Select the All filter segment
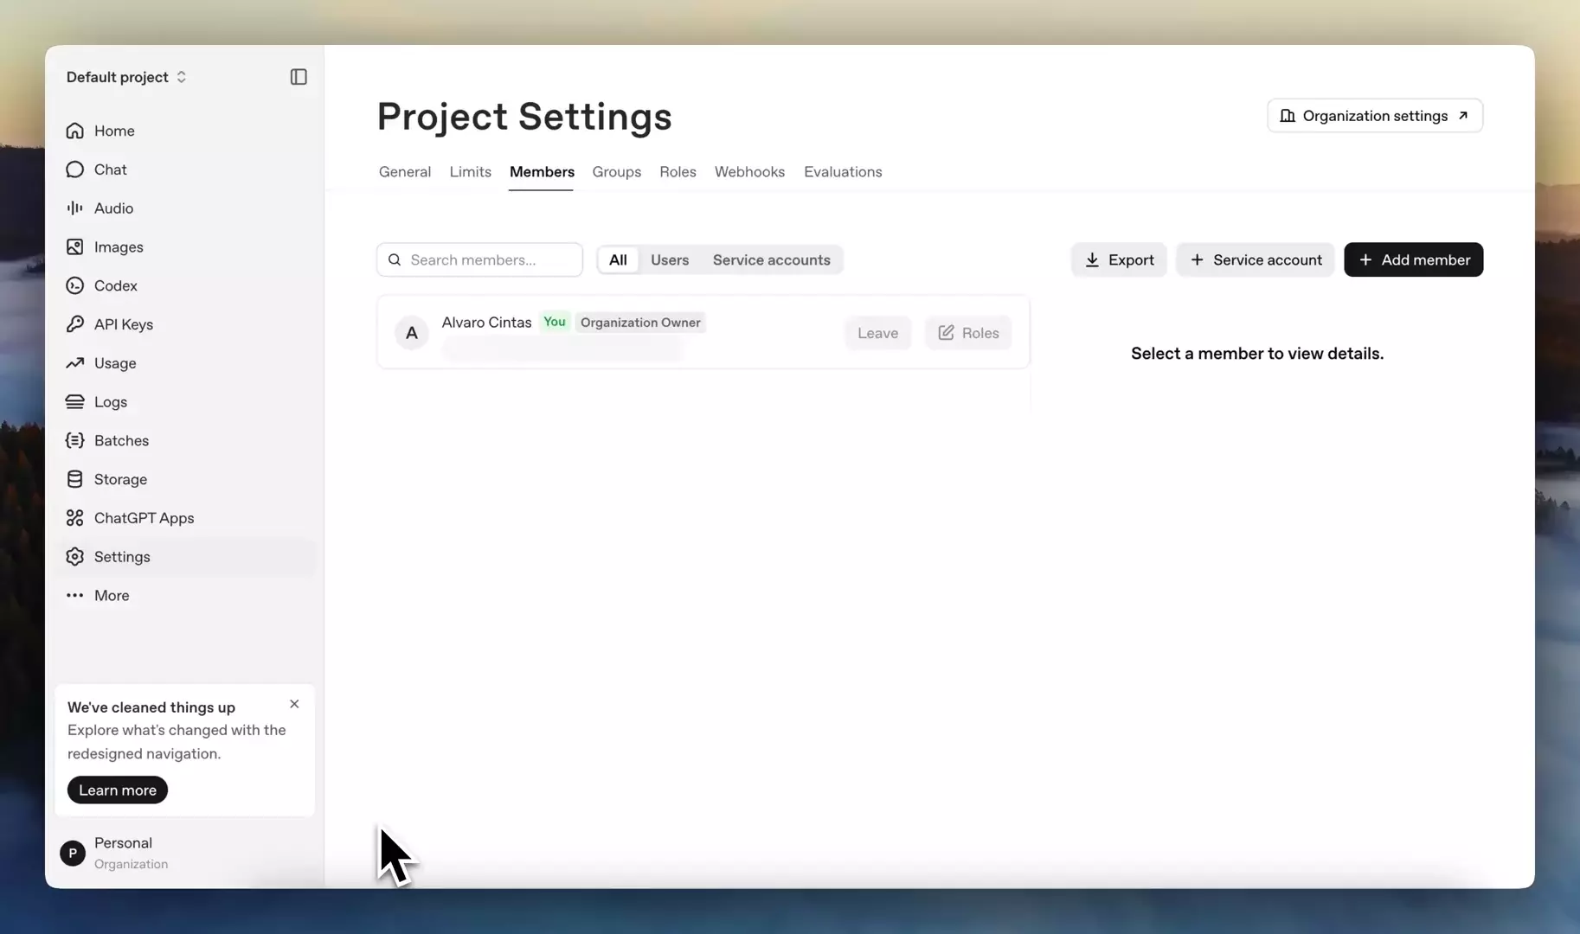1580x934 pixels. point(618,259)
